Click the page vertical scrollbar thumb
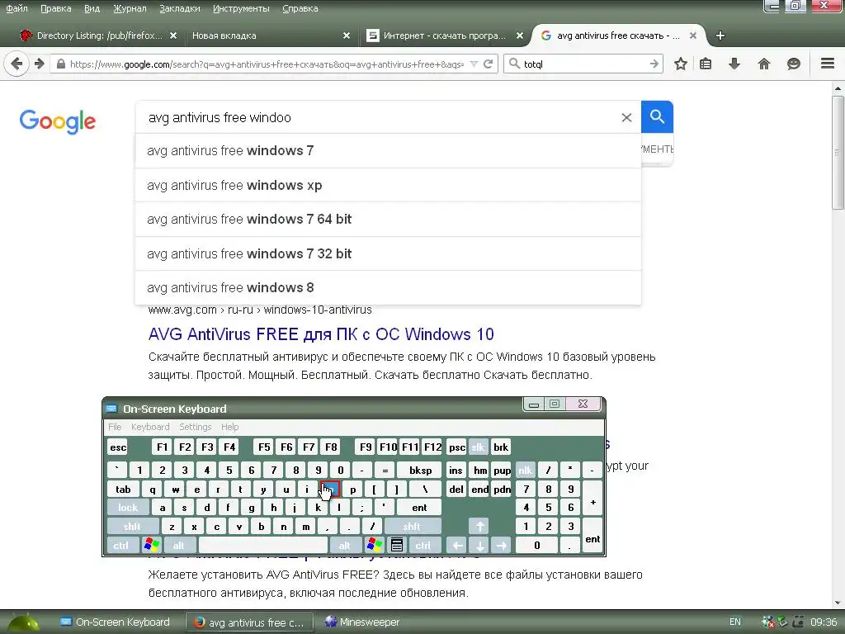Screen dimensions: 845x634 tap(838, 152)
